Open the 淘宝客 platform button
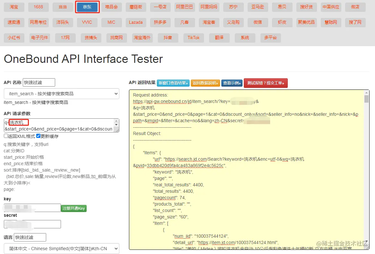The height and width of the screenshot is (254, 375). [209, 22]
